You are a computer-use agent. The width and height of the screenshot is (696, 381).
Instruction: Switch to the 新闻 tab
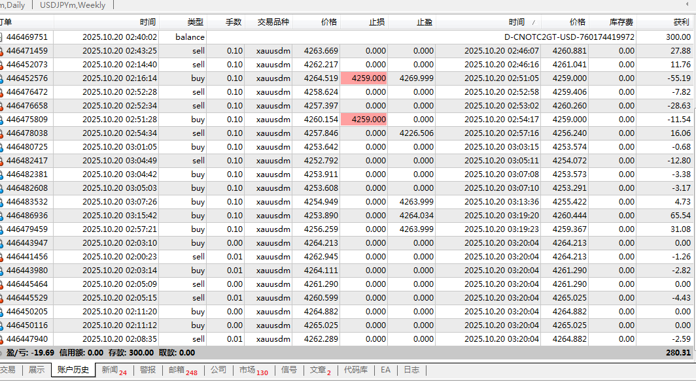[114, 370]
